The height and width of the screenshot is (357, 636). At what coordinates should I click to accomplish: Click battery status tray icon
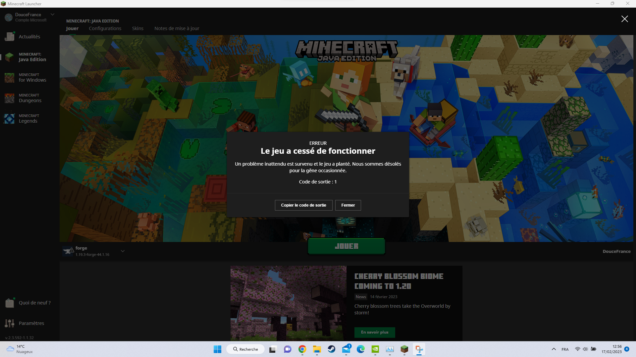pyautogui.click(x=594, y=349)
